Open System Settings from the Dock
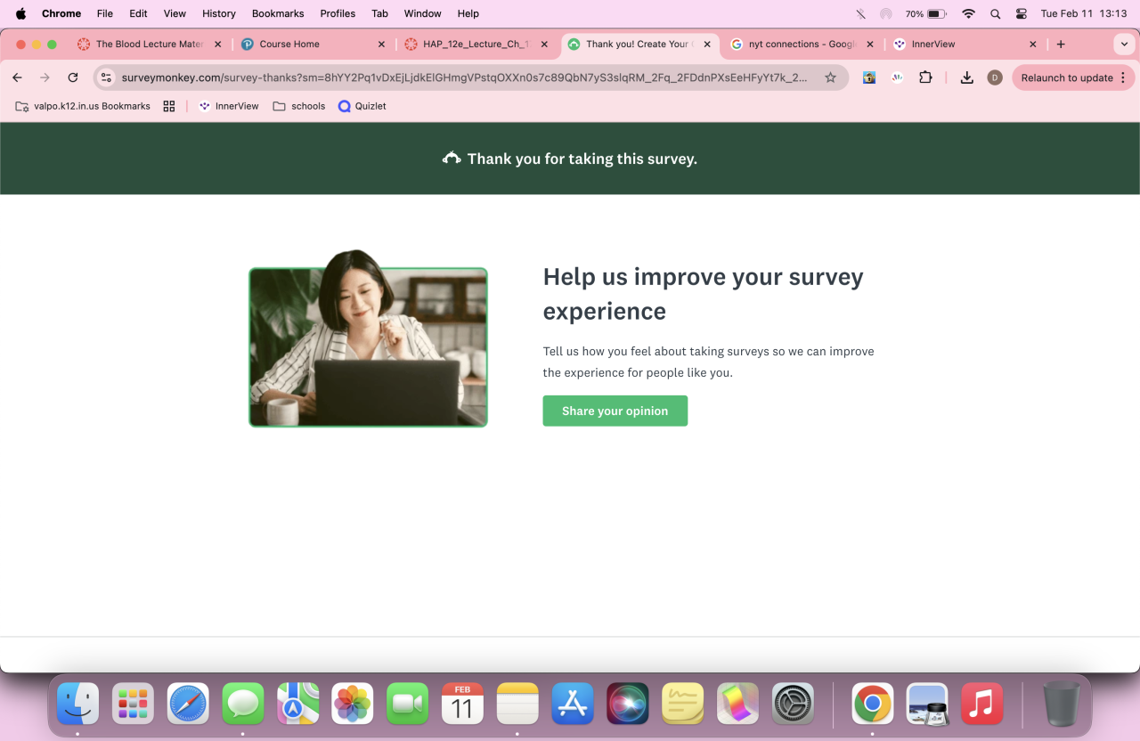 coord(793,704)
